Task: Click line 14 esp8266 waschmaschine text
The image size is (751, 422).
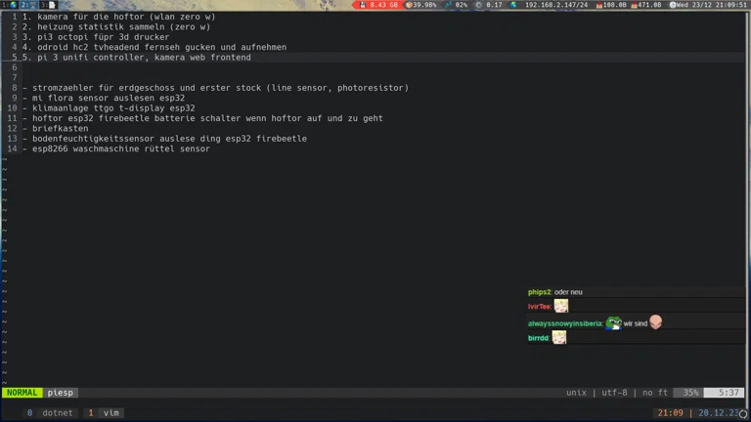Action: 119,149
